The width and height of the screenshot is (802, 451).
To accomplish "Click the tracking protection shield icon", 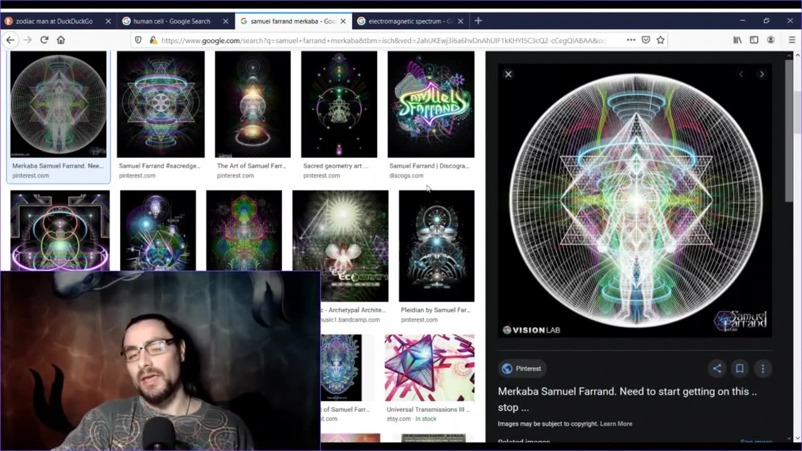I will [x=140, y=40].
